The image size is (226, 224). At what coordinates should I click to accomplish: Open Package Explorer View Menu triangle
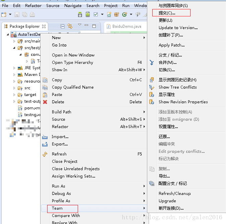click(x=80, y=25)
